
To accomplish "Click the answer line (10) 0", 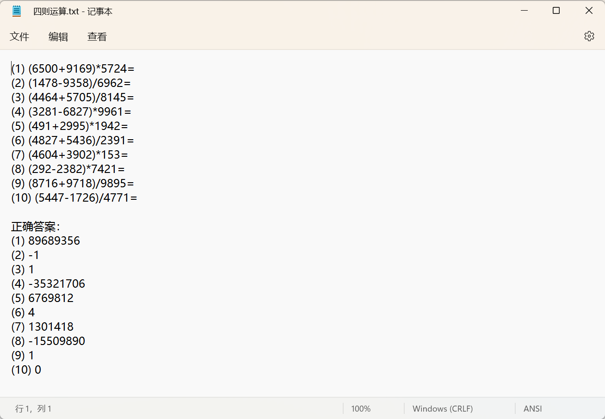I will 26,370.
